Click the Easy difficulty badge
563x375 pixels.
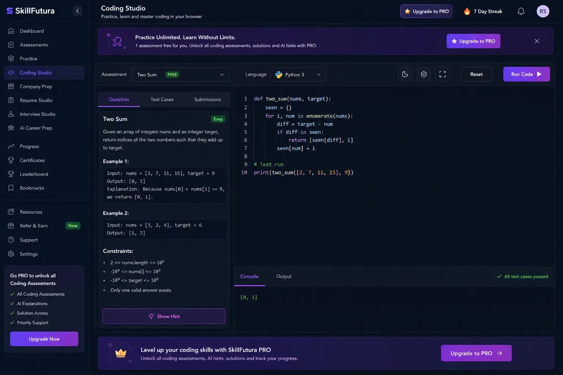(x=218, y=119)
